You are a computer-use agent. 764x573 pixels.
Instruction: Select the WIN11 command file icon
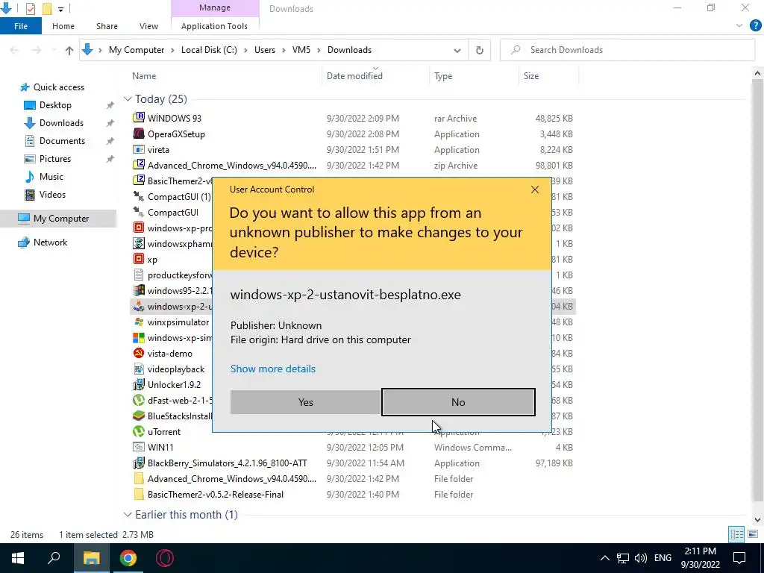pos(139,448)
